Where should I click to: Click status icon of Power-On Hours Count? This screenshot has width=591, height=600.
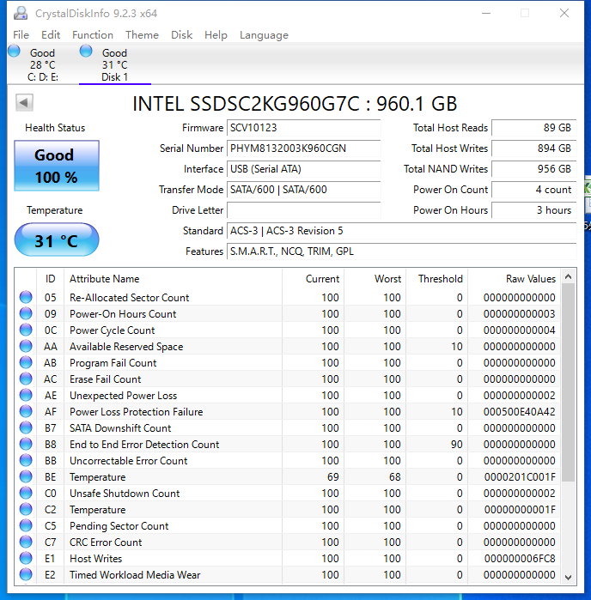pos(26,314)
